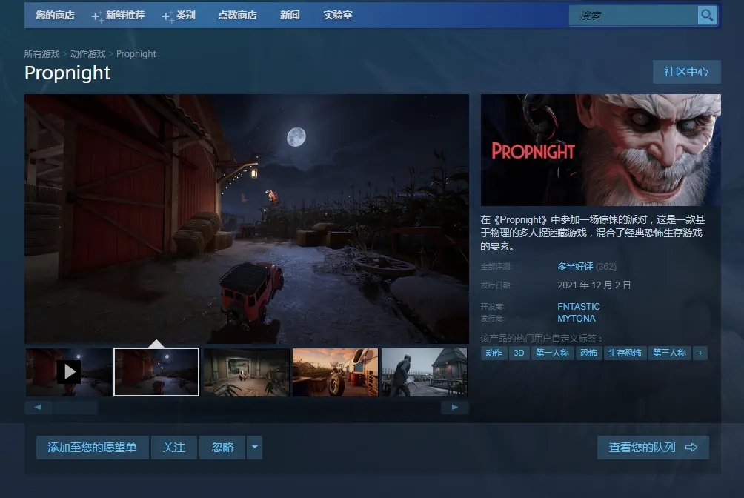This screenshot has width=744, height=498.
Task: Open publisher MYTONA link
Action: point(577,319)
